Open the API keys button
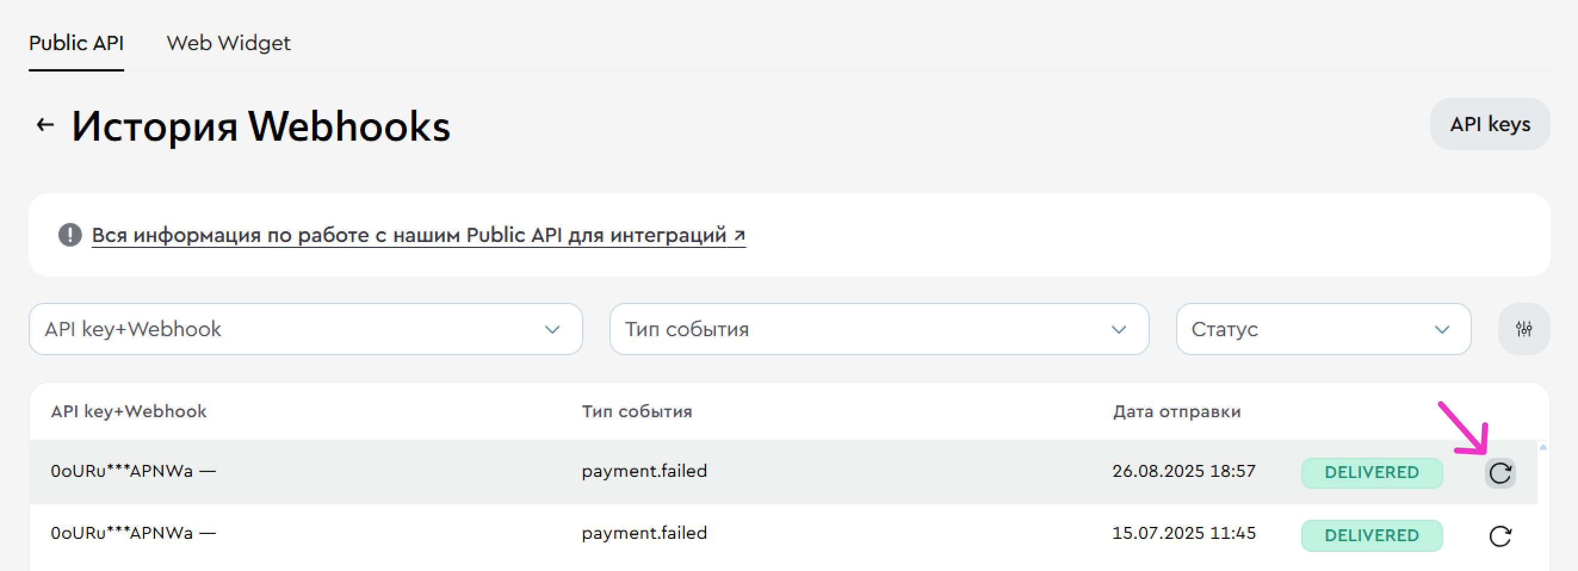 pos(1489,124)
